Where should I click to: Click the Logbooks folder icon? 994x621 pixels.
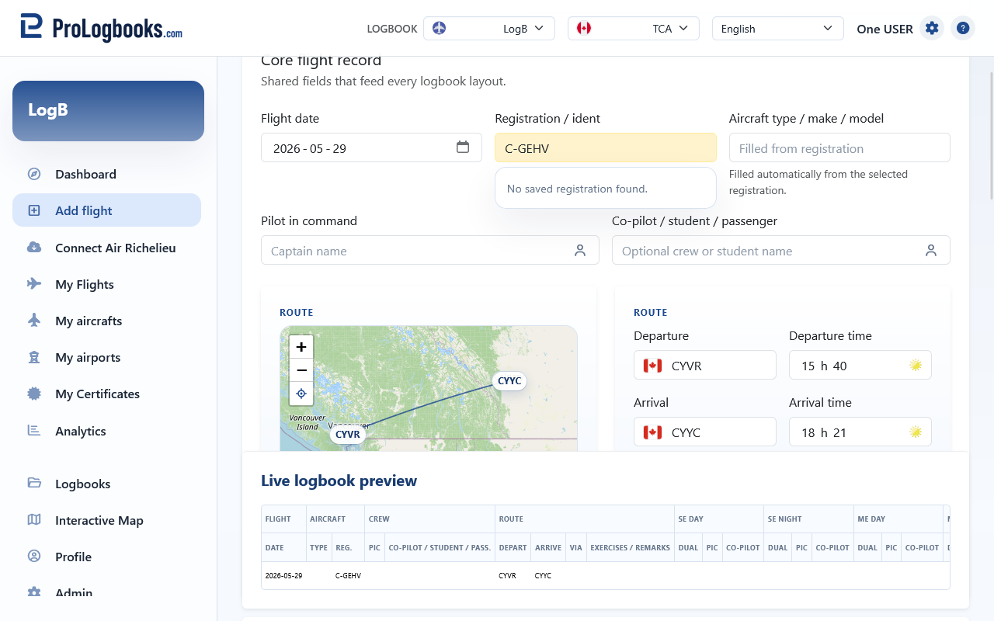click(34, 483)
